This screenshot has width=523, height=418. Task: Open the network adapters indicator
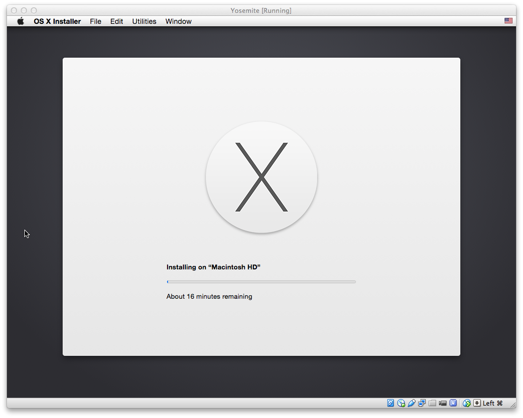click(x=422, y=403)
